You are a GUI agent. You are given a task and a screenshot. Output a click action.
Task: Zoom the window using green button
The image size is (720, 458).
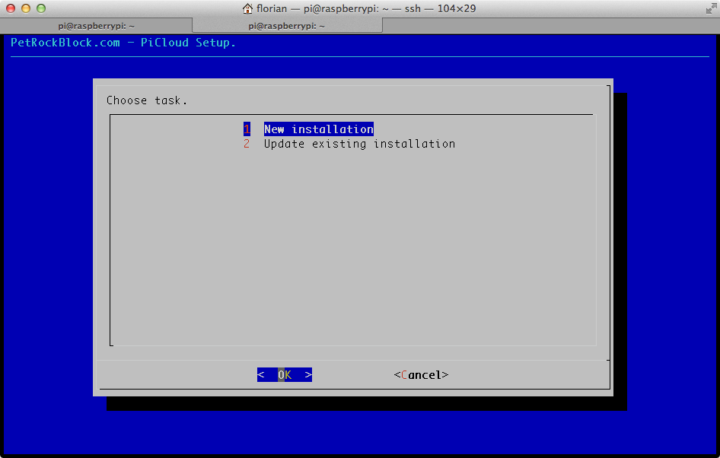point(41,8)
